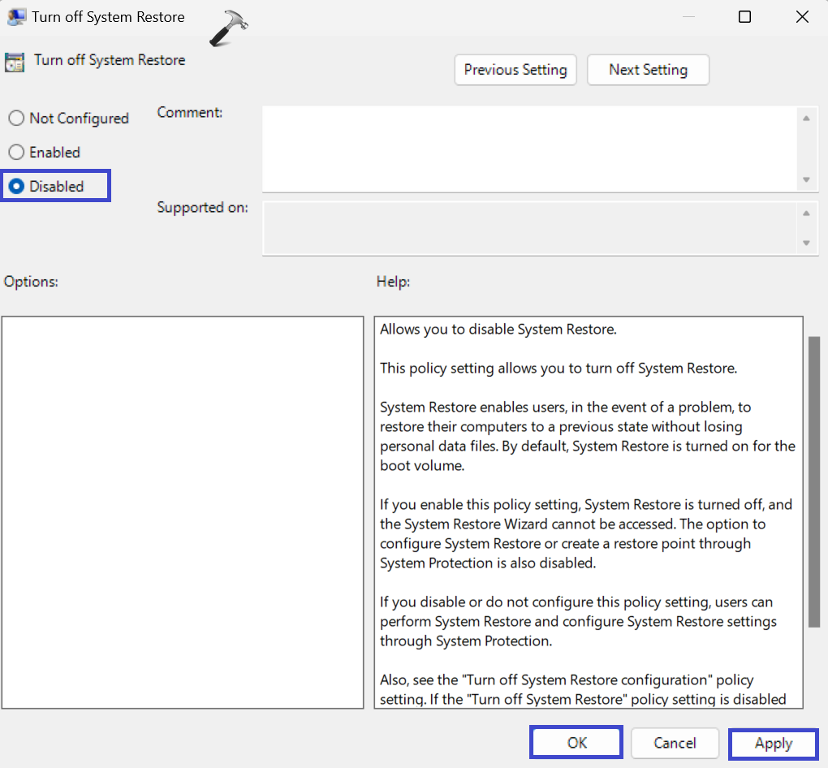The height and width of the screenshot is (768, 828).
Task: Click down arrow in Supported on box
Action: pyautogui.click(x=806, y=243)
